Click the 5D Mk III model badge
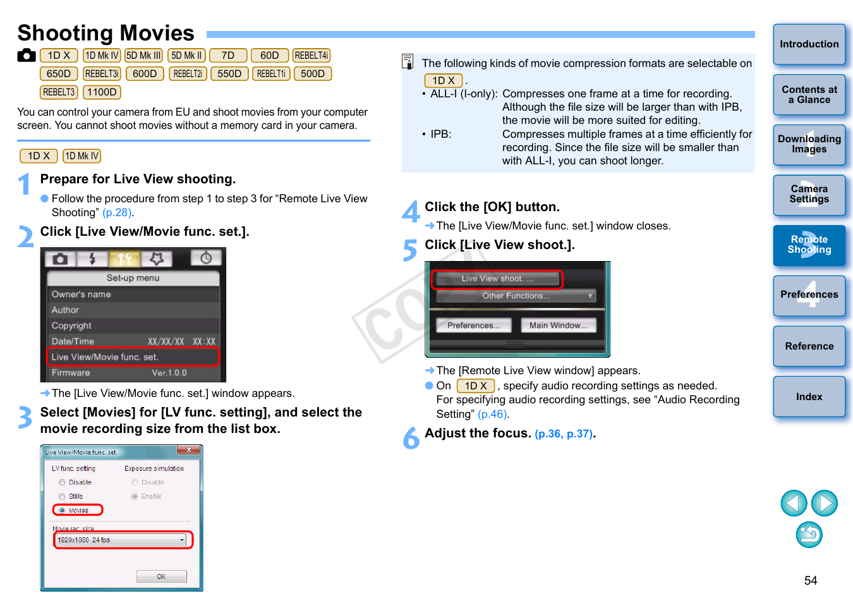 point(143,56)
